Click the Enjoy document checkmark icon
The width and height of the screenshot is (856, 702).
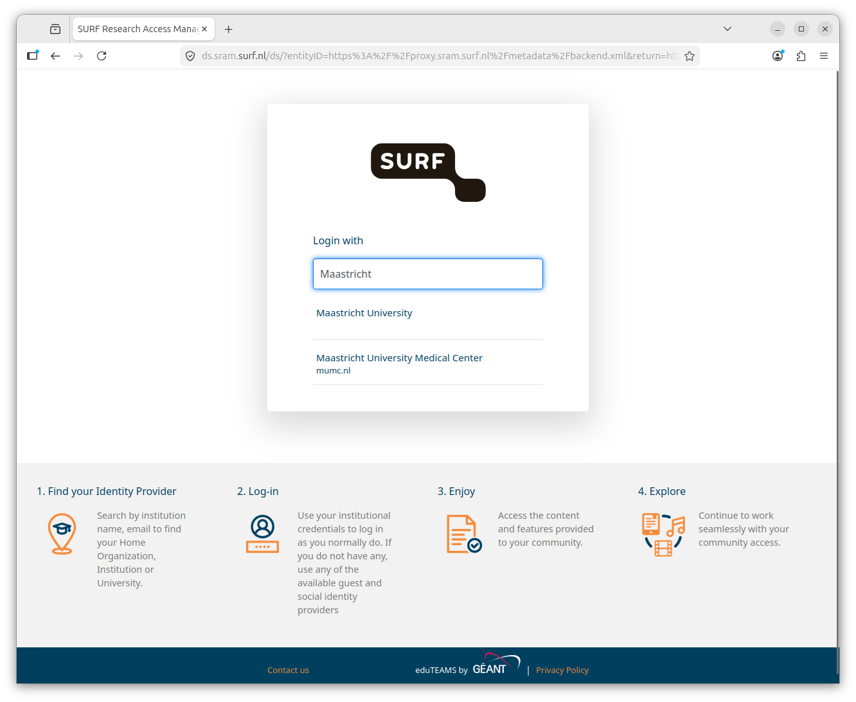click(464, 534)
